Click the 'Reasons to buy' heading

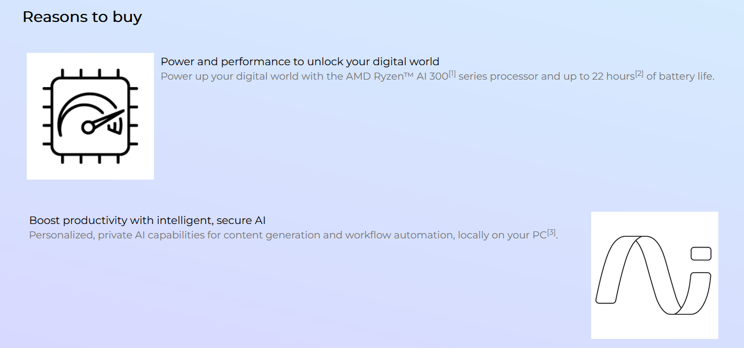pyautogui.click(x=82, y=17)
